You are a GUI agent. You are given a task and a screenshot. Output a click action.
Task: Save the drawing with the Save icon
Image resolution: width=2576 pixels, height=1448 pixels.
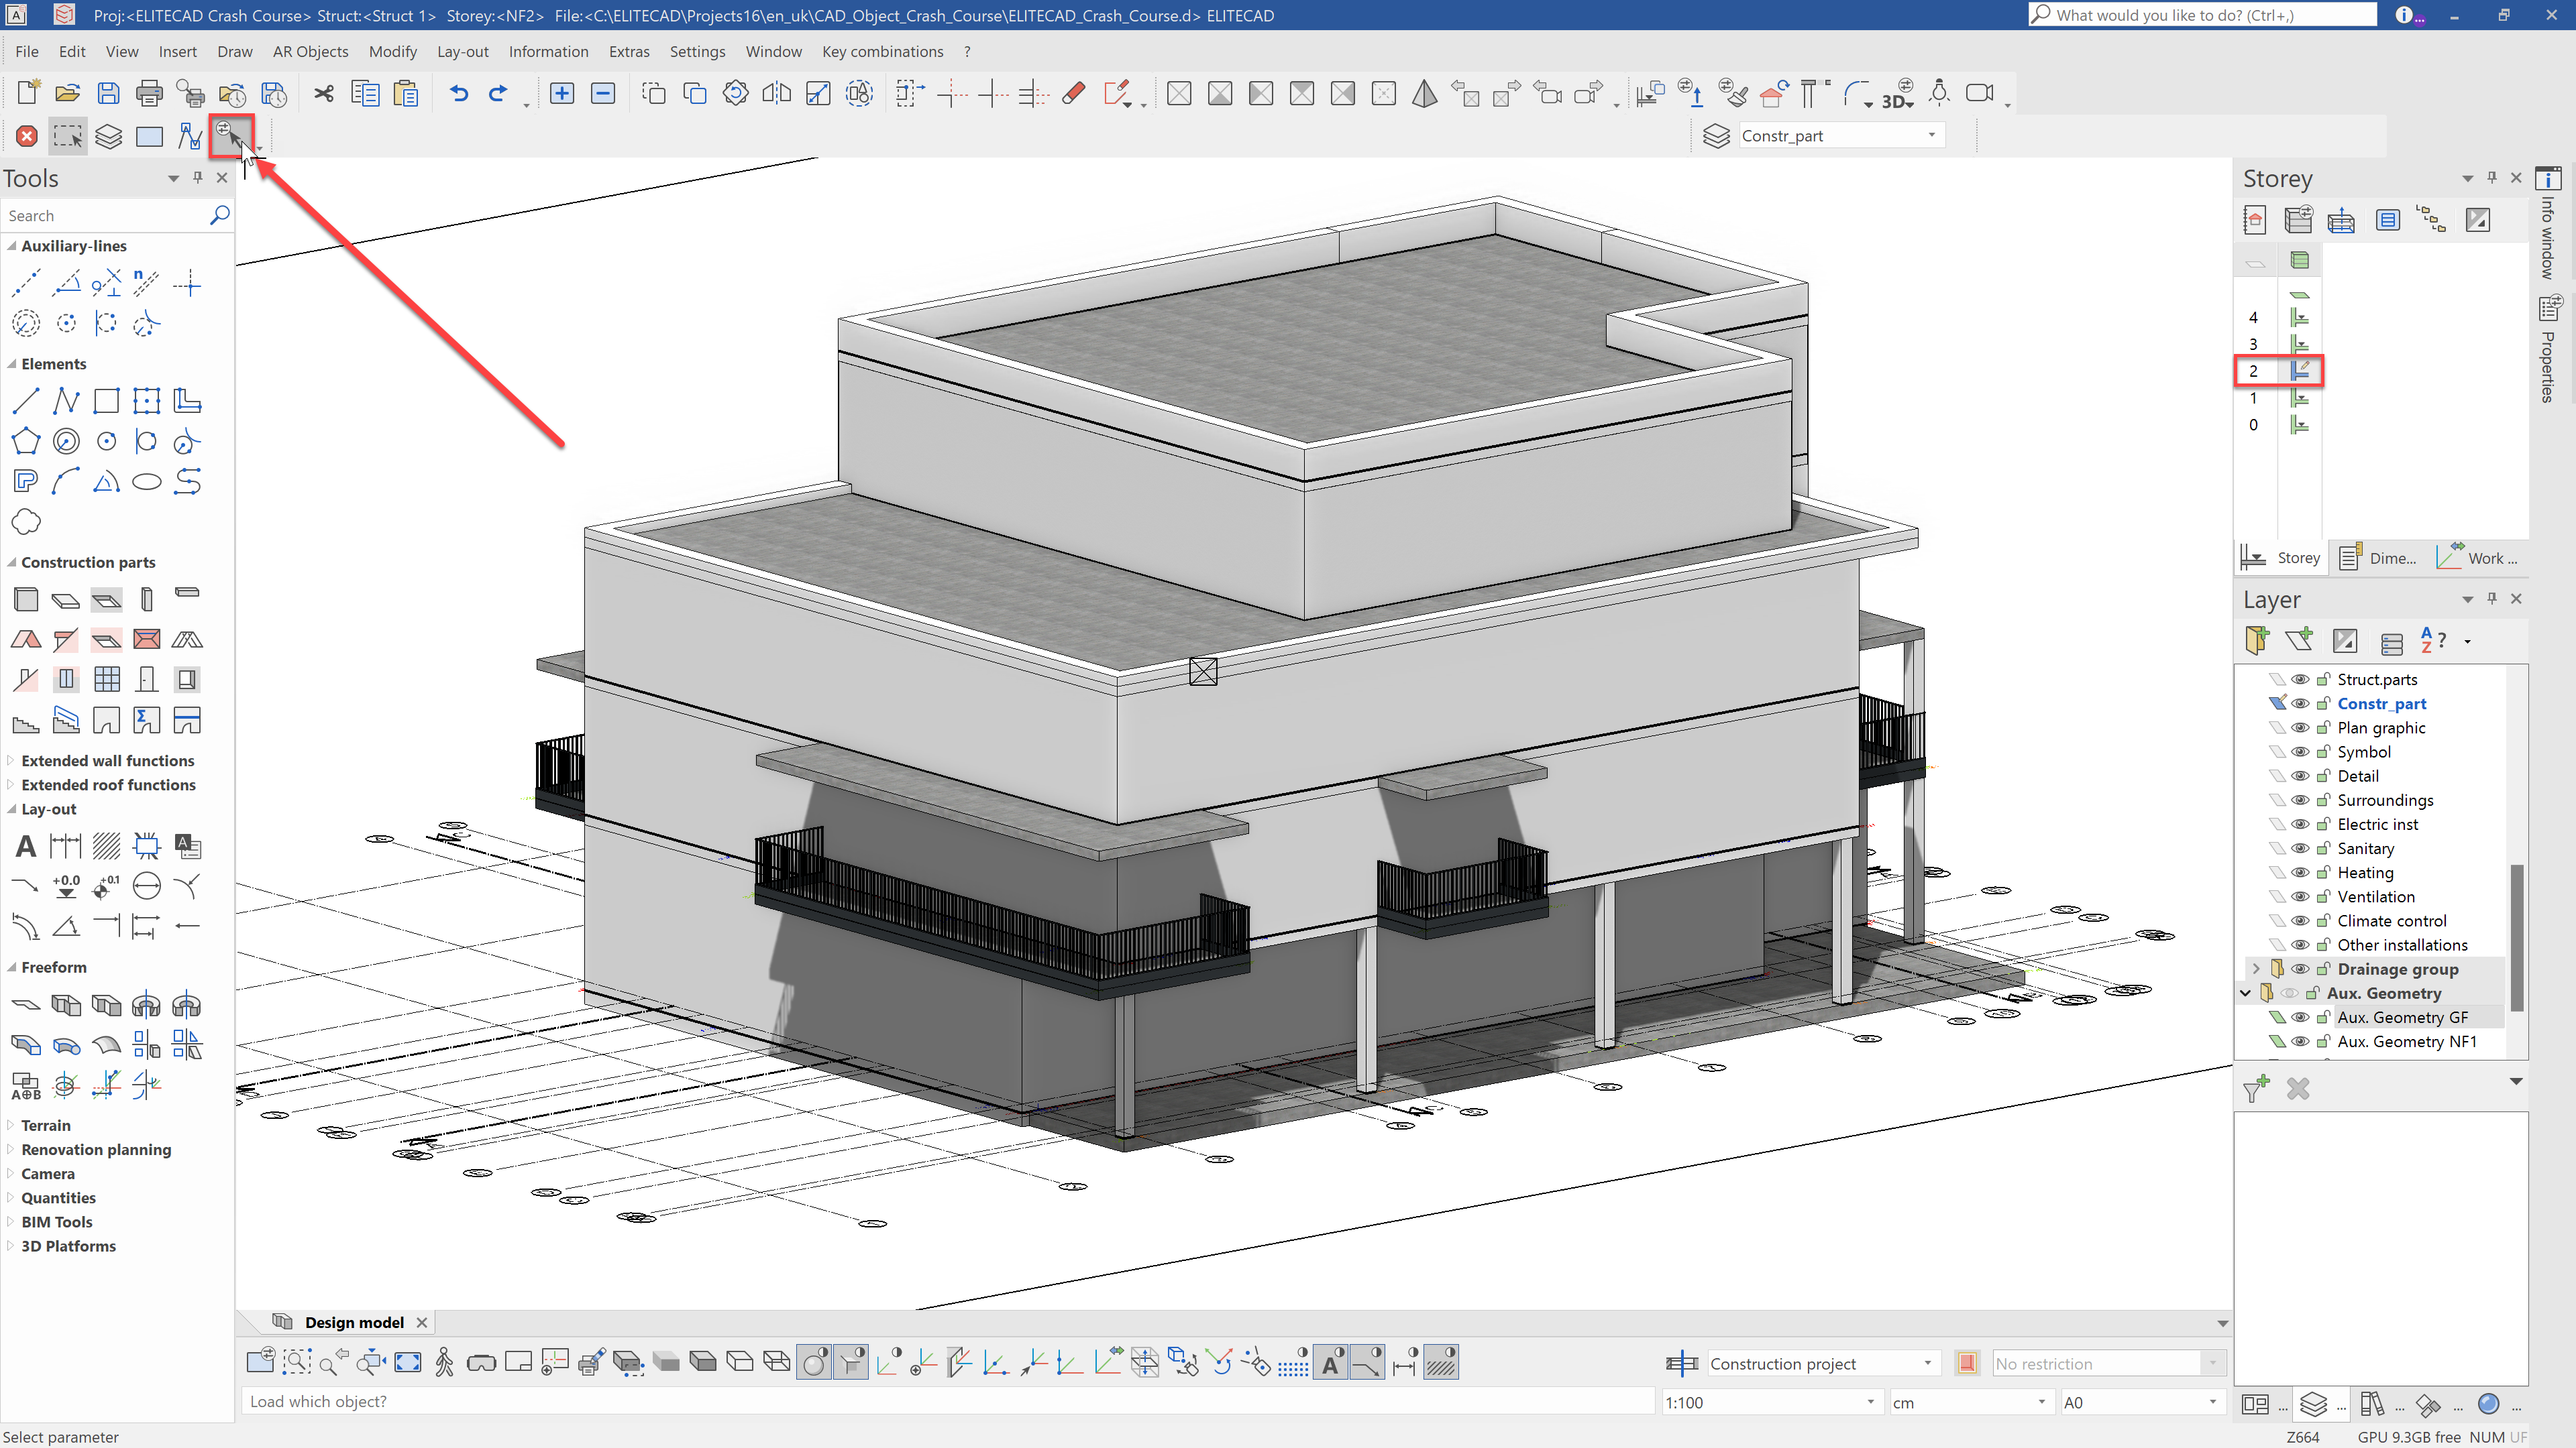108,92
